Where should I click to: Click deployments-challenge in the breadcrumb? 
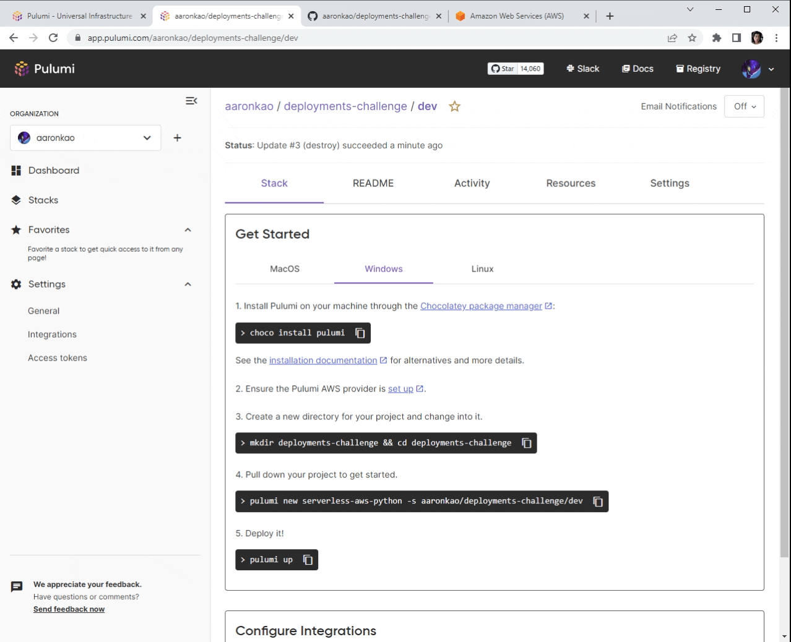click(345, 106)
